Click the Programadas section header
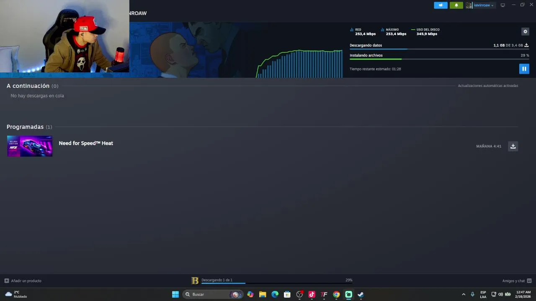Image resolution: width=536 pixels, height=301 pixels. pyautogui.click(x=29, y=127)
